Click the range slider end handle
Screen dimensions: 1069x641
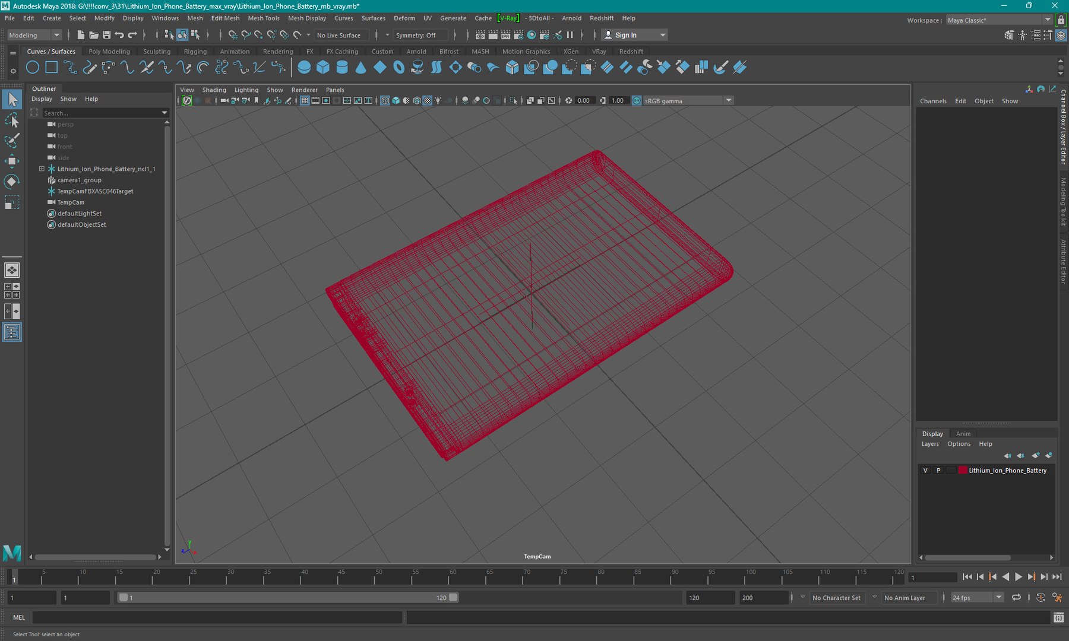point(453,598)
